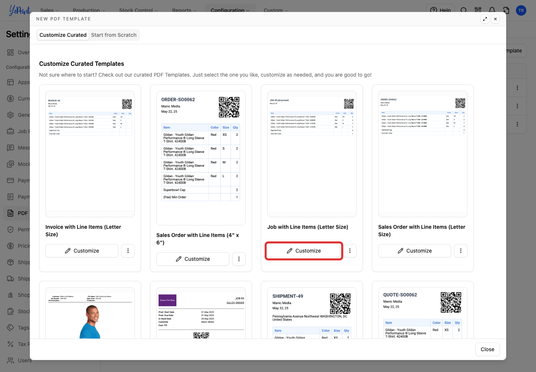This screenshot has width=536, height=372.
Task: Open the Reports dropdown menu
Action: pyautogui.click(x=184, y=10)
